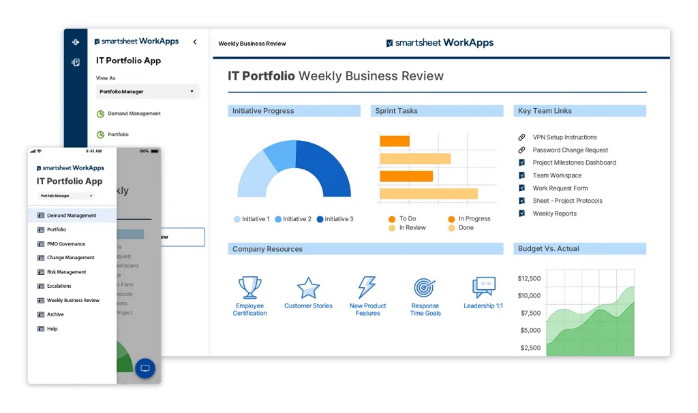This screenshot has height=413, width=698.
Task: Click the To Do legend swatch
Action: click(392, 219)
